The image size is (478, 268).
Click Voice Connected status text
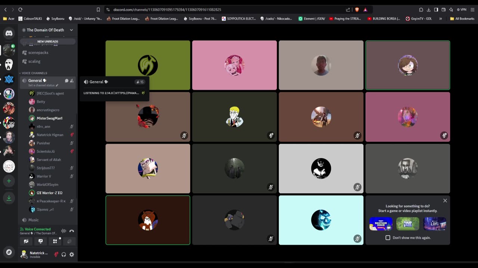(37, 229)
